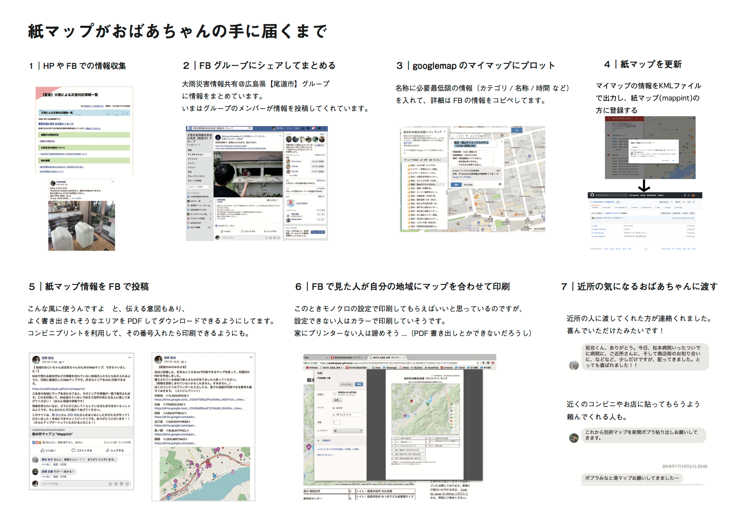Click グループを作成 button on the Facebook group page

pyautogui.click(x=318, y=232)
